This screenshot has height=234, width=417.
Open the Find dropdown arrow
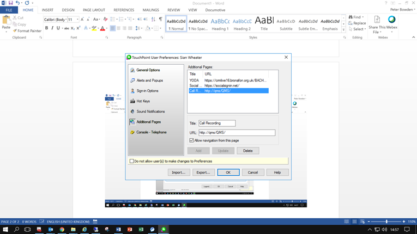pos(363,17)
